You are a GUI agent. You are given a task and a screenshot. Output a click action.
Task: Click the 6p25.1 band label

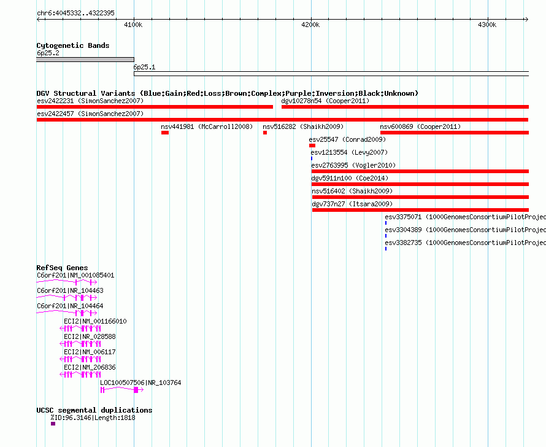144,67
